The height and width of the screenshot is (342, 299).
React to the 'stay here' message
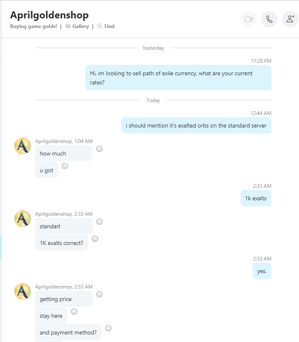[x=74, y=311]
